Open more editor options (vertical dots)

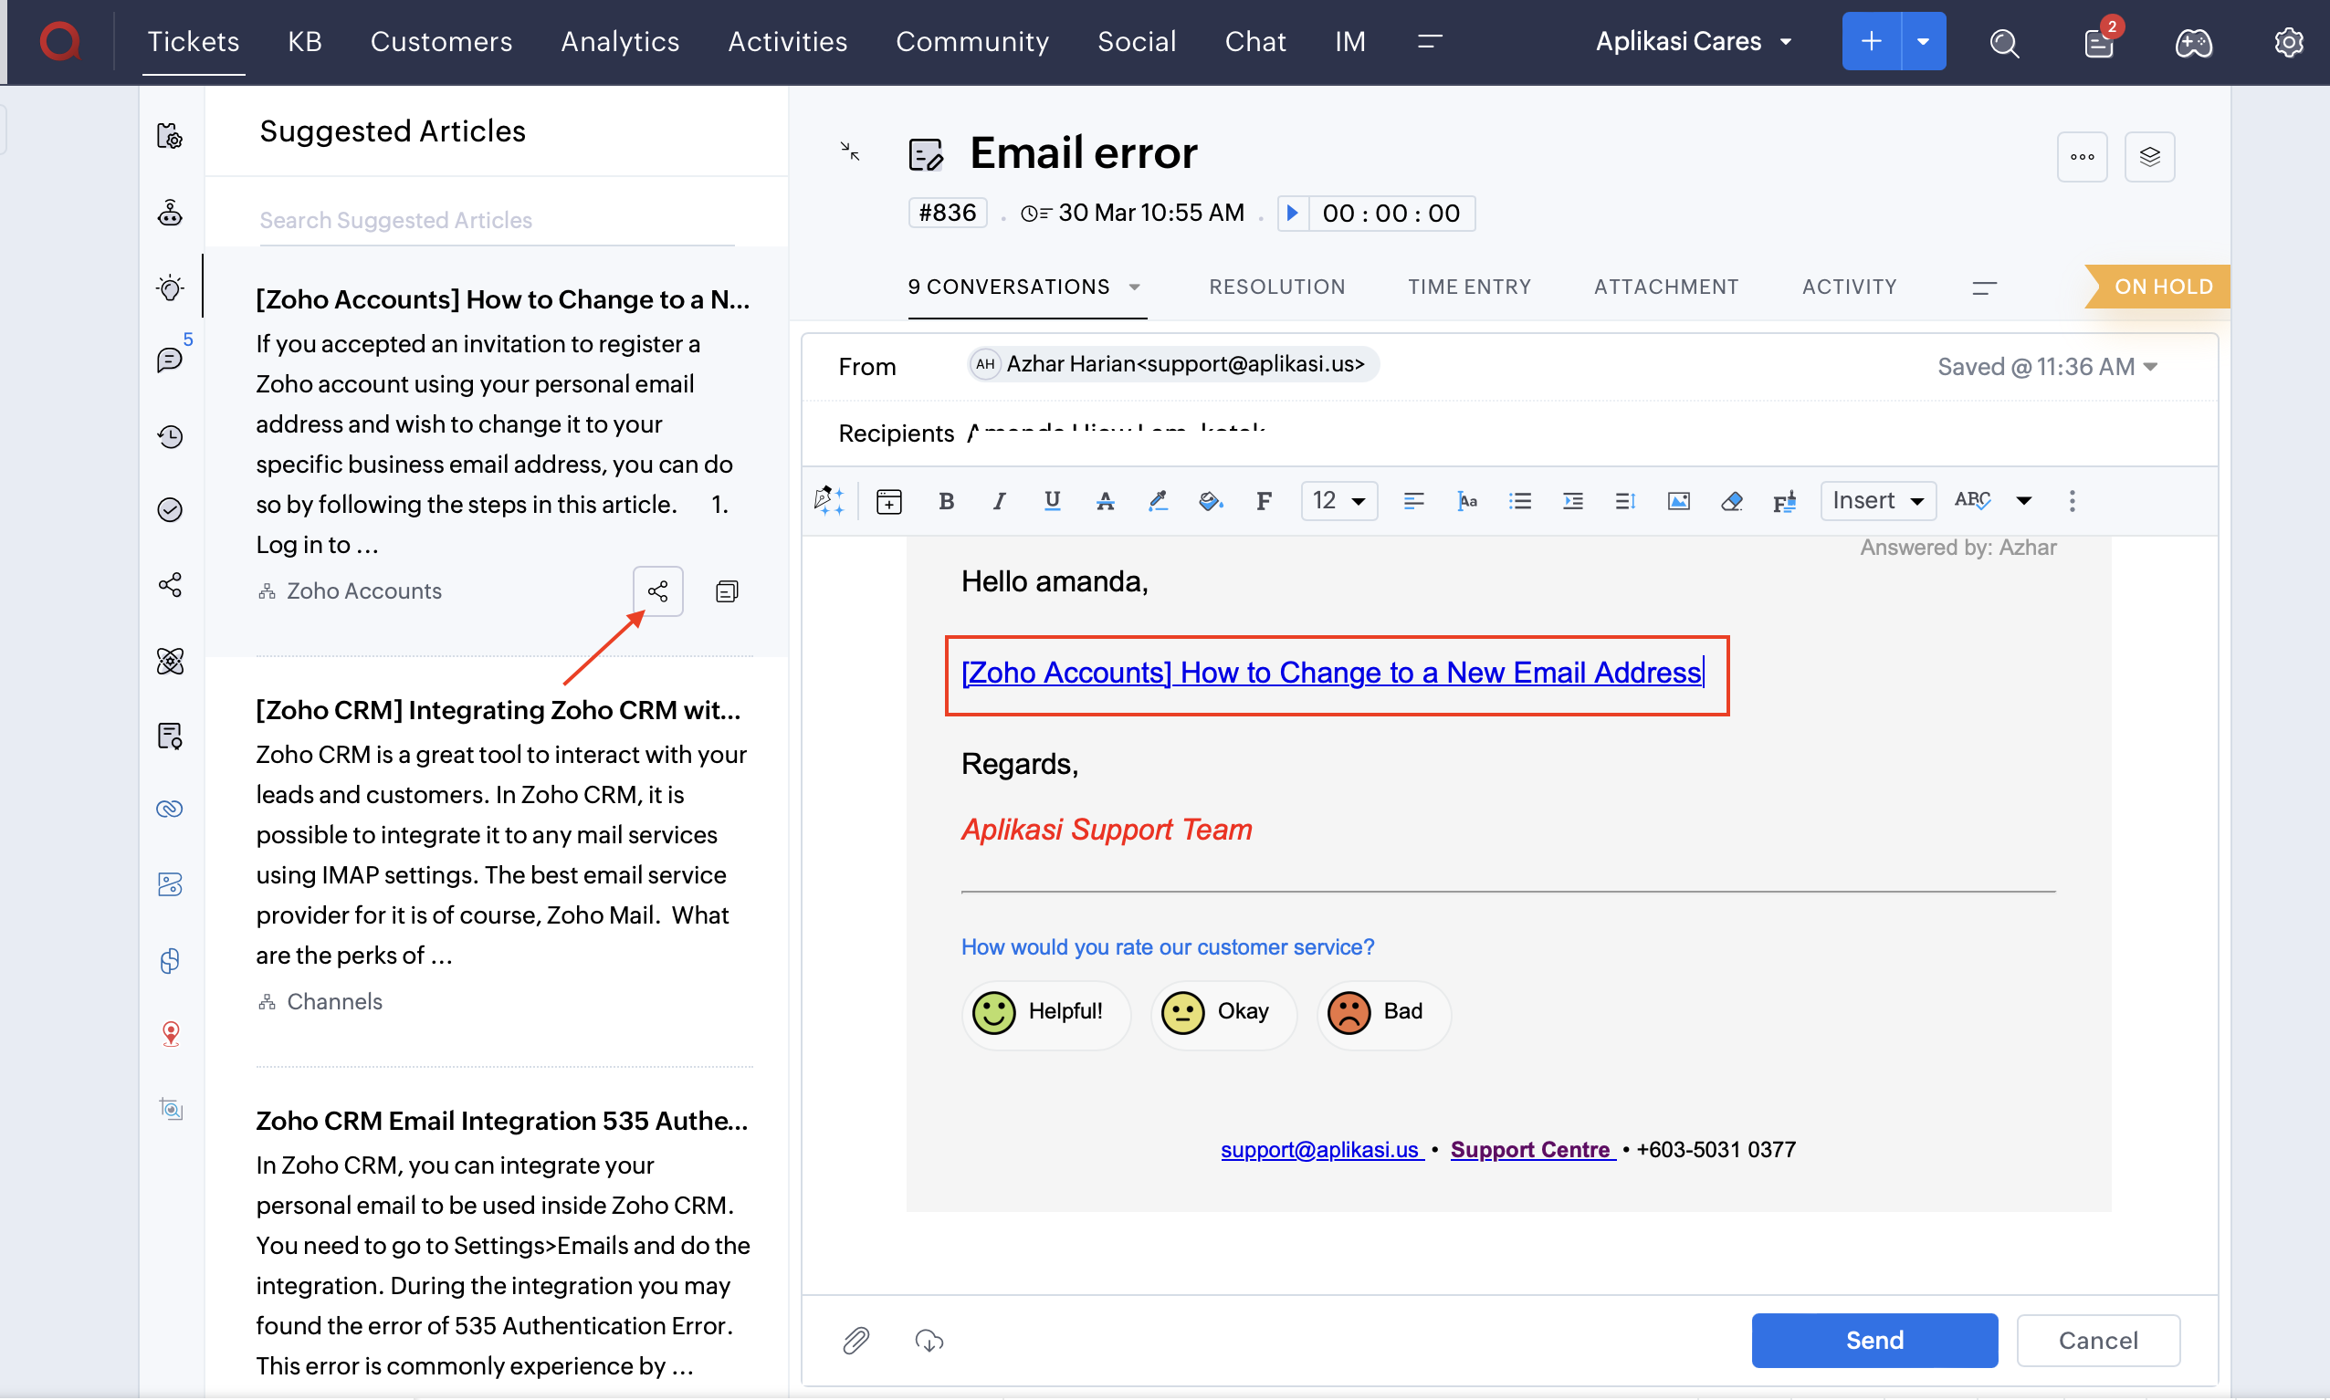tap(2073, 500)
